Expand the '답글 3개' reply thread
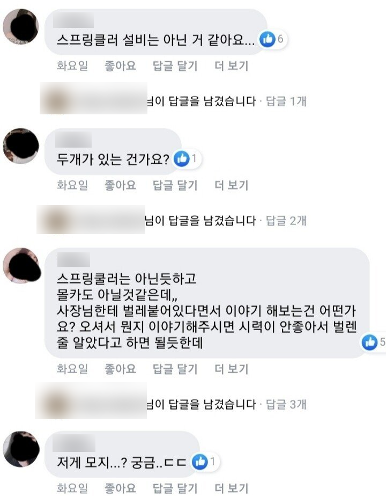This screenshot has height=496, width=386. coord(286,404)
